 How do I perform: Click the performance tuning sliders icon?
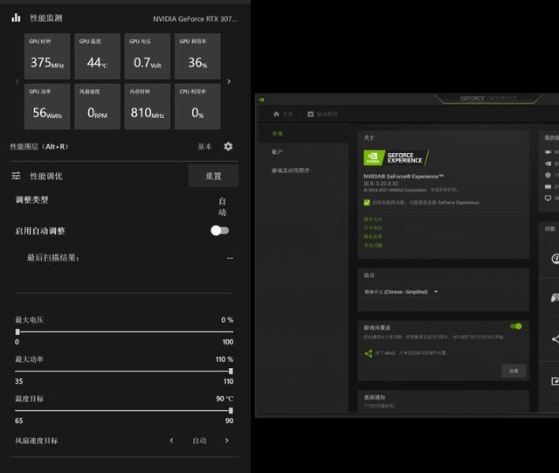(16, 176)
